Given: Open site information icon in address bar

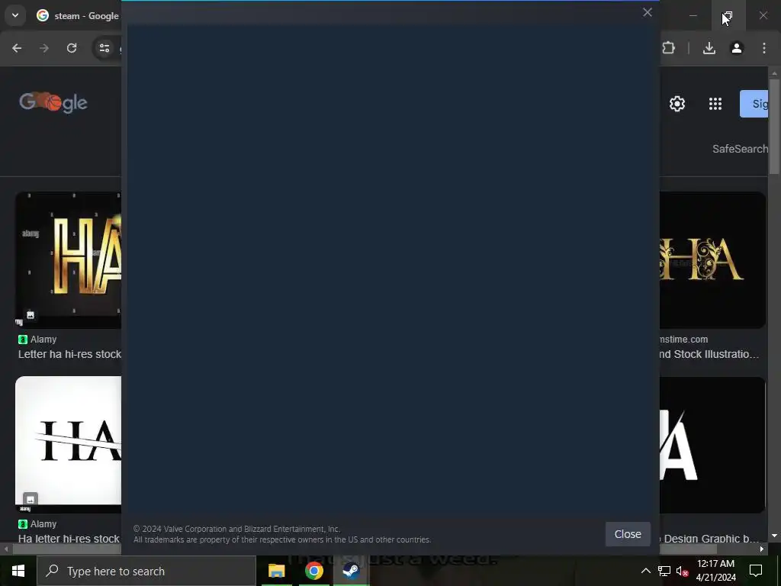Looking at the screenshot, I should pyautogui.click(x=104, y=48).
